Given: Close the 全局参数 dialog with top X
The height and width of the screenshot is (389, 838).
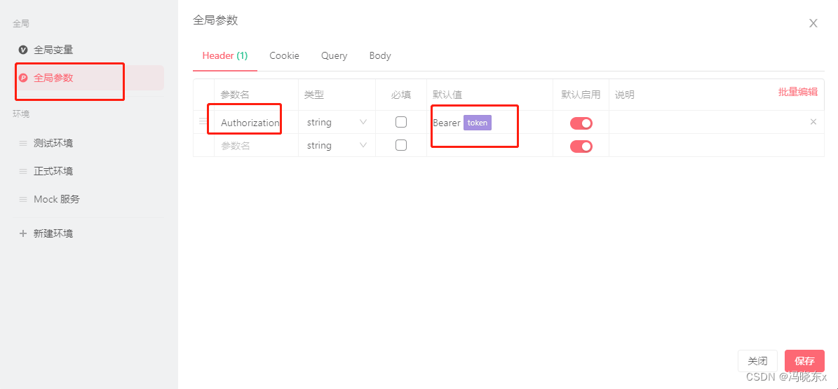Looking at the screenshot, I should (813, 23).
